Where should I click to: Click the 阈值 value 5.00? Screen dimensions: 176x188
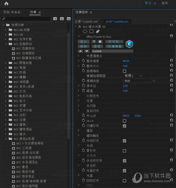(x=125, y=91)
